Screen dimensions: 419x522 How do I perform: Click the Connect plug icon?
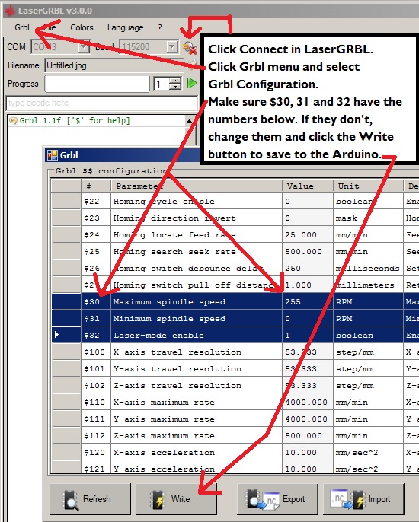[190, 48]
